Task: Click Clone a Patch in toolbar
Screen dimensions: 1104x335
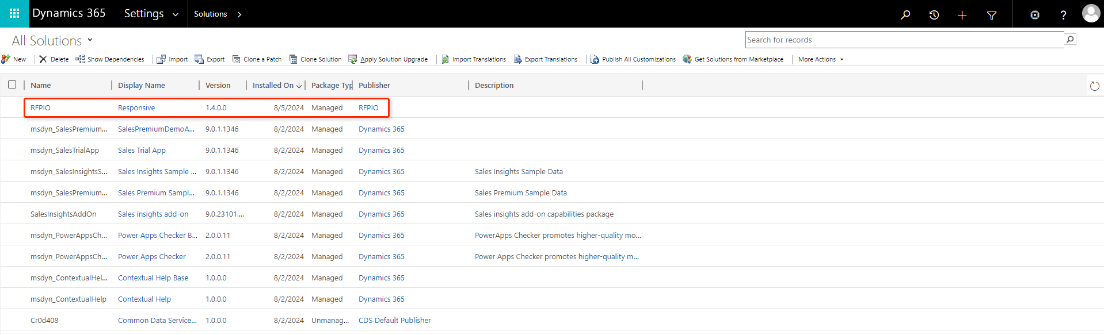Action: click(257, 59)
